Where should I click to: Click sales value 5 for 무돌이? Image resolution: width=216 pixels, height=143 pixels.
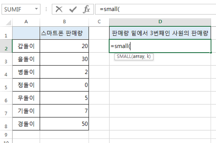point(64,98)
